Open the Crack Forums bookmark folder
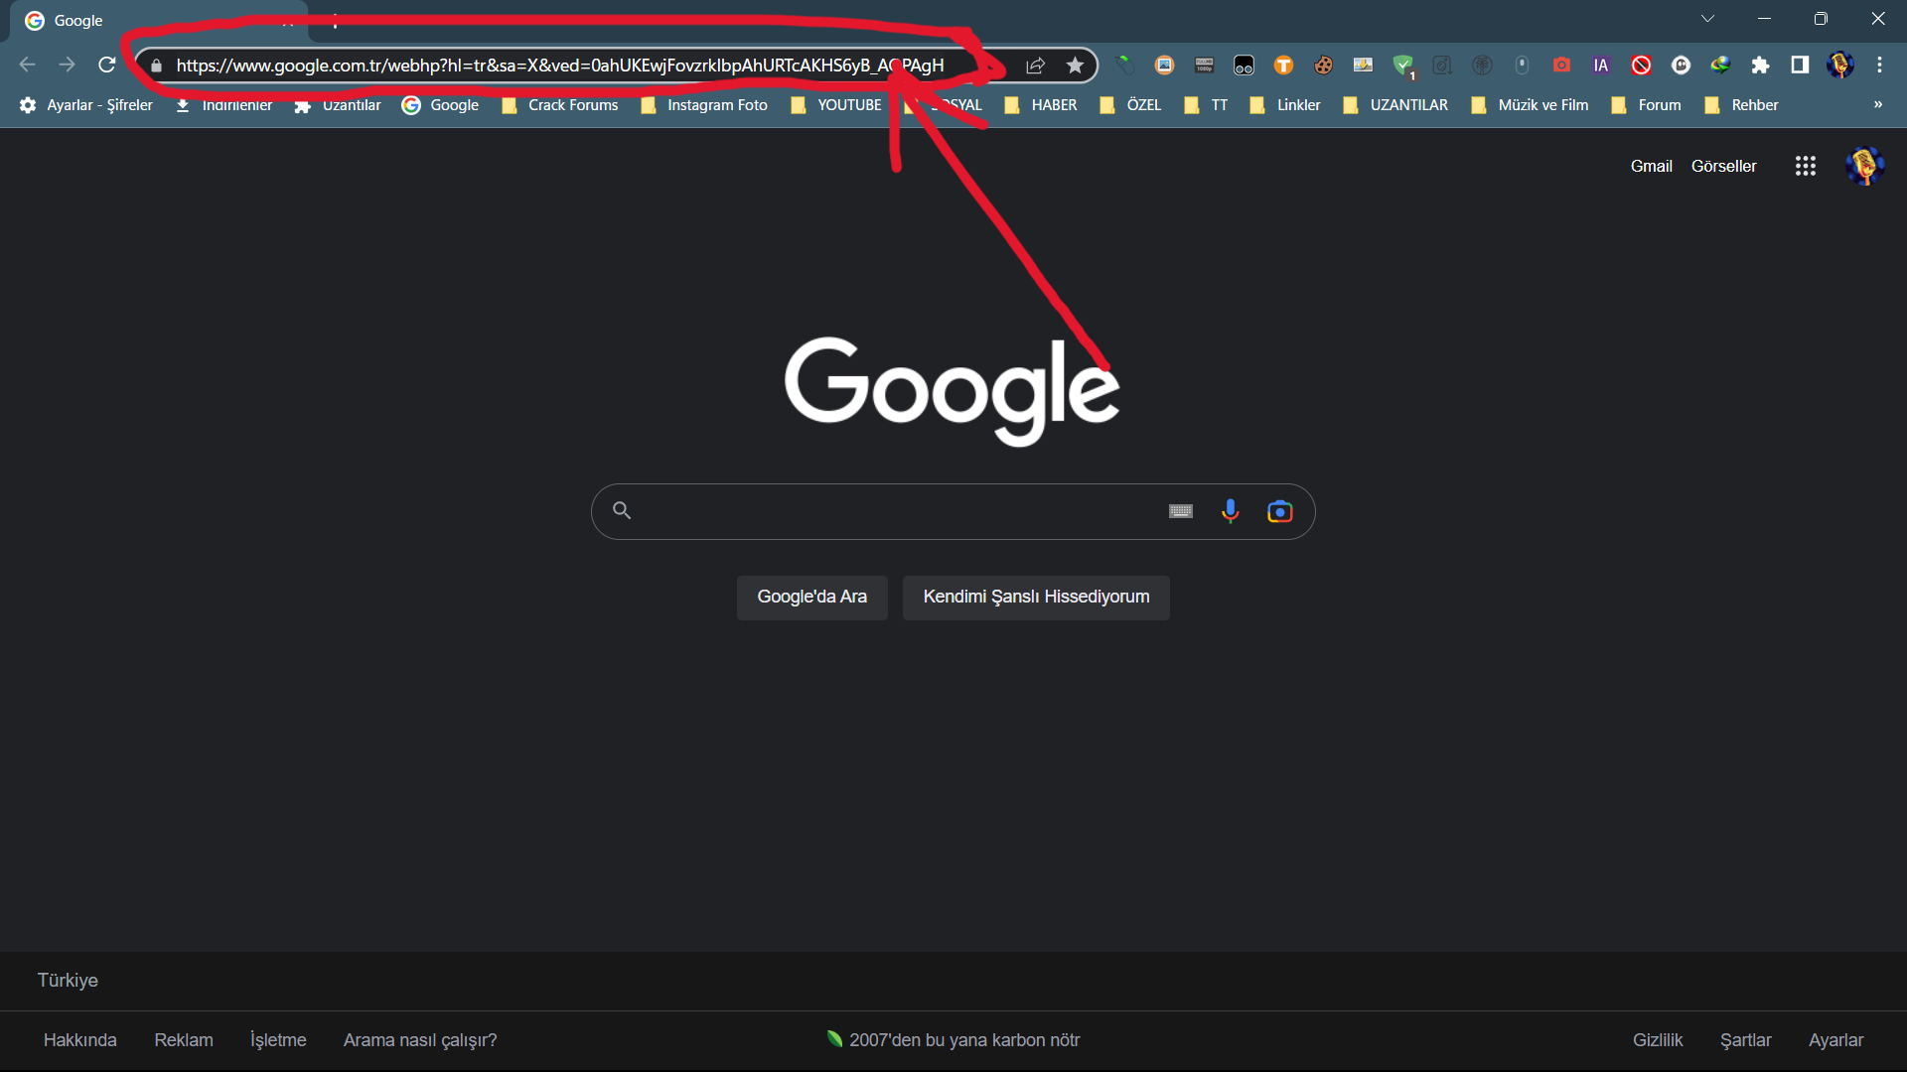Screen dimensions: 1907x1072 click(561, 105)
